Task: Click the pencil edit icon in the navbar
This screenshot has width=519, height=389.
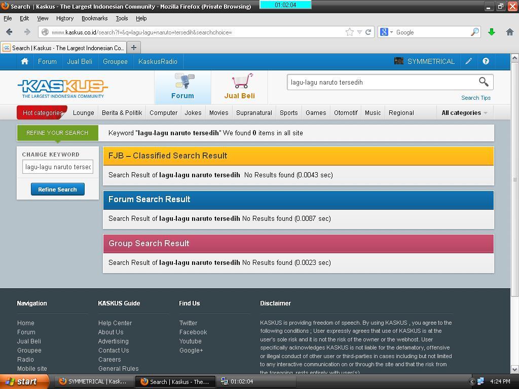Action: [x=469, y=61]
